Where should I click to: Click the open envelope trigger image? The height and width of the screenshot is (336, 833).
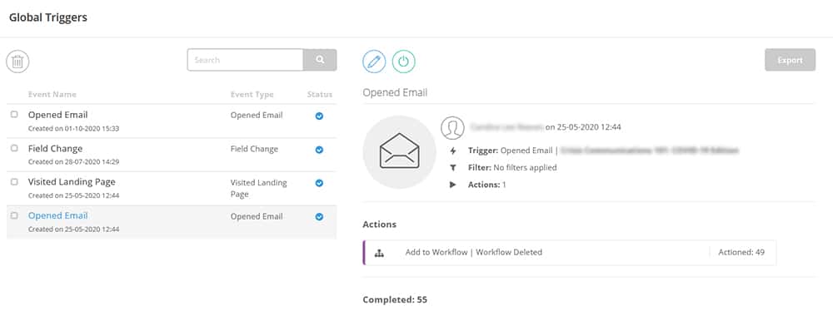pyautogui.click(x=399, y=152)
